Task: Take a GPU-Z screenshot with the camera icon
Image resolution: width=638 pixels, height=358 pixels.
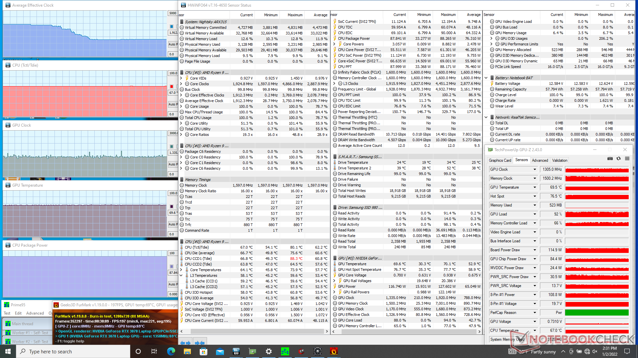Action: click(610, 159)
